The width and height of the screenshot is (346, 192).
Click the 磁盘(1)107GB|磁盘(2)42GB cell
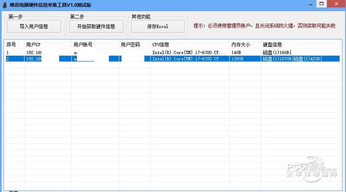tap(292, 59)
